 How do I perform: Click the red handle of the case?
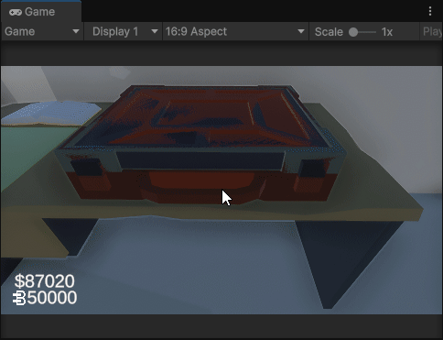coord(201,181)
